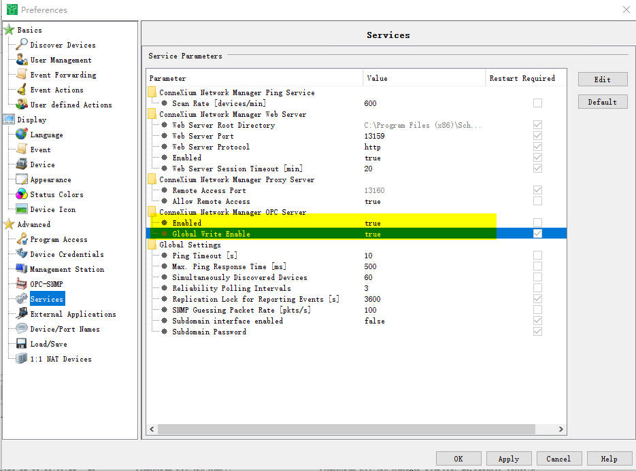Screen dimensions: 636x471
Task: Toggle Subdomain Password restart checkbox
Action: click(537, 332)
